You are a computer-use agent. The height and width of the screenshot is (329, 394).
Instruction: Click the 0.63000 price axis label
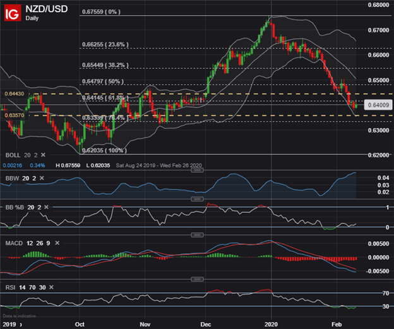(x=378, y=130)
